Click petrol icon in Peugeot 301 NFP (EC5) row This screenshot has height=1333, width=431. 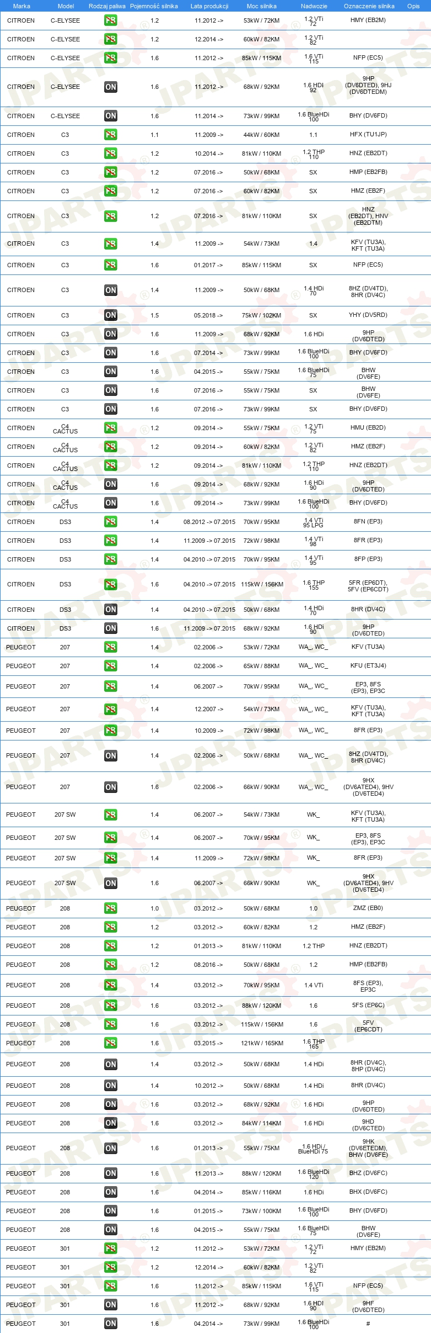pos(111,1286)
